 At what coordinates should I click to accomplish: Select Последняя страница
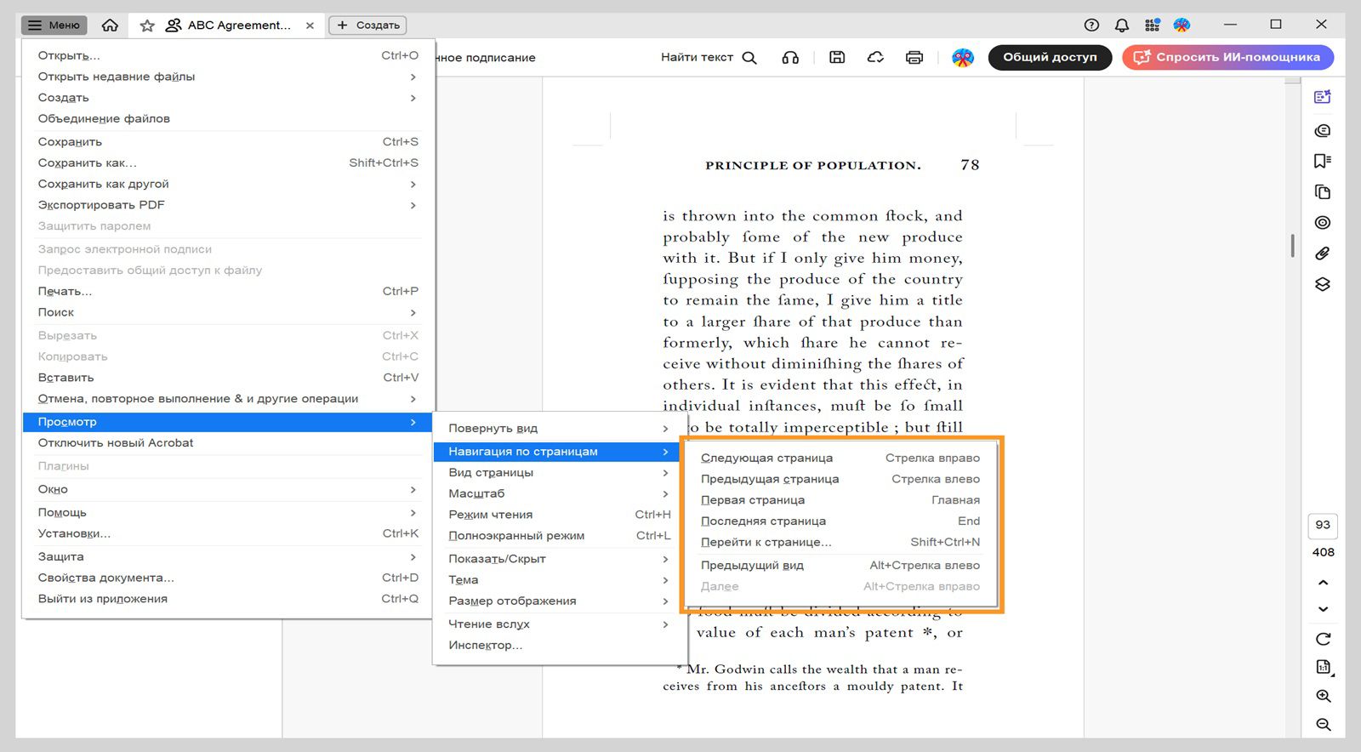point(840,521)
